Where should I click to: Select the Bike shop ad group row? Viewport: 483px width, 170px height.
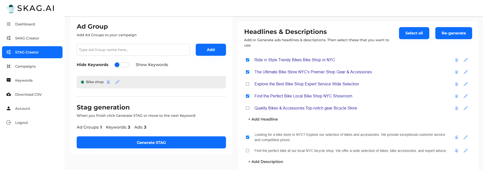pos(151,82)
